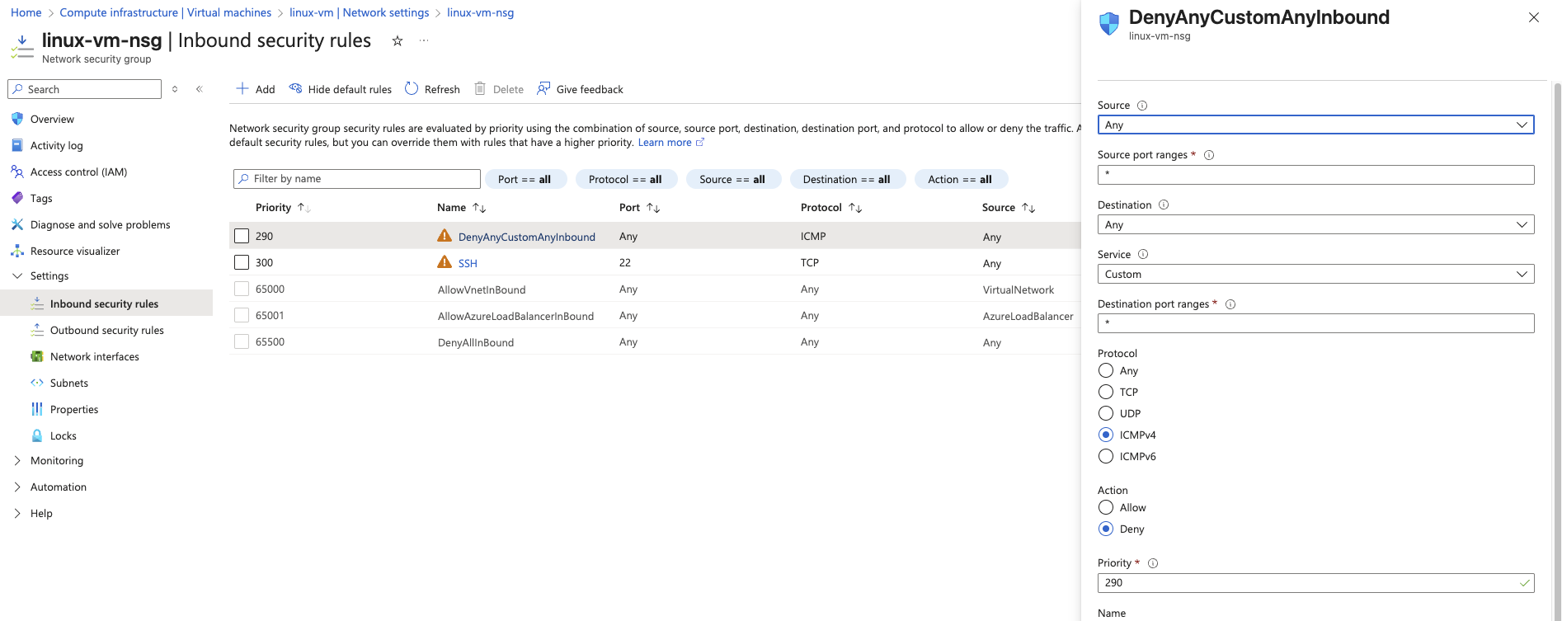Click the Source port ranges info icon
The image size is (1562, 621).
pyautogui.click(x=1209, y=155)
